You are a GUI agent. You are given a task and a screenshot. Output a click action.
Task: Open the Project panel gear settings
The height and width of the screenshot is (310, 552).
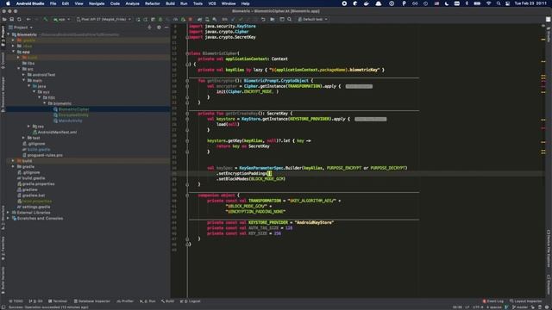point(159,27)
